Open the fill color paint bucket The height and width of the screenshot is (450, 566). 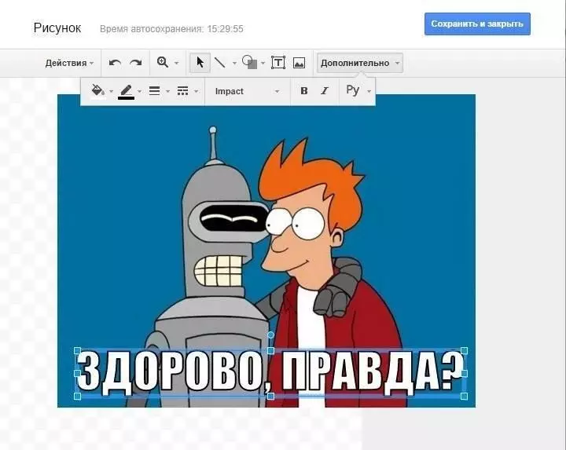[x=98, y=91]
